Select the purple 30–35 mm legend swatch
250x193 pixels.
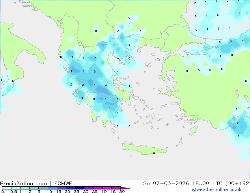[x=89, y=188]
